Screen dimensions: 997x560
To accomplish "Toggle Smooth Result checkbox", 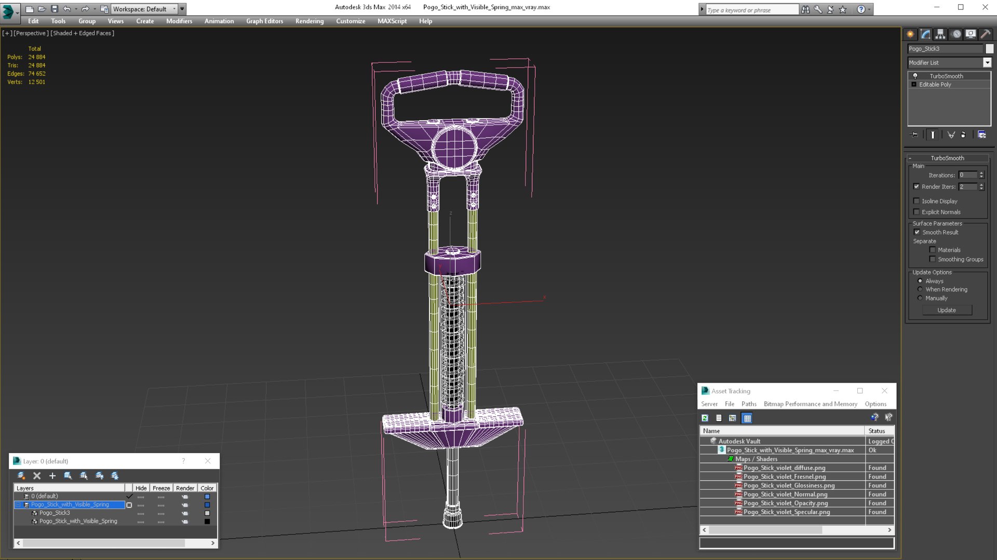I will tap(917, 232).
